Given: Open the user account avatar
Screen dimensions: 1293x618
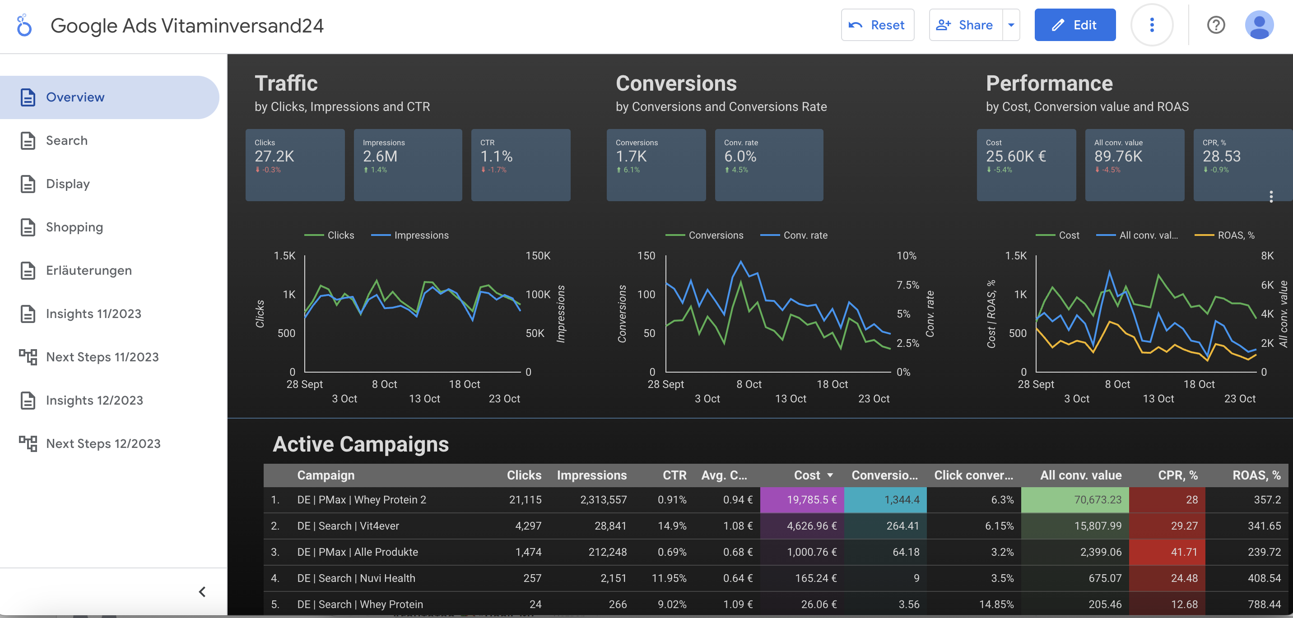Looking at the screenshot, I should coord(1259,24).
